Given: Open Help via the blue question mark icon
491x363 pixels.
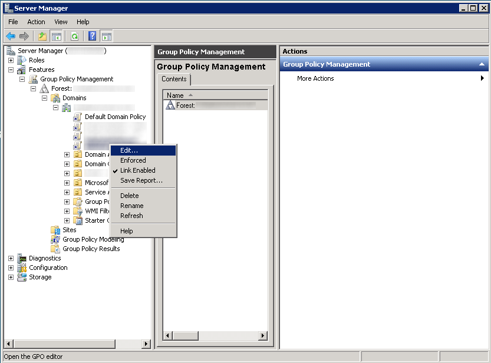Looking at the screenshot, I should coord(93,37).
